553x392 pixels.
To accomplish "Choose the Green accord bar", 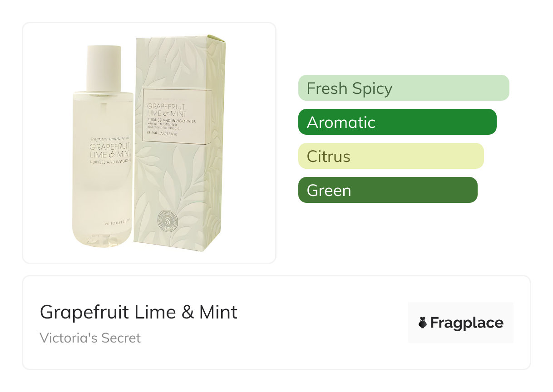I will pyautogui.click(x=387, y=190).
